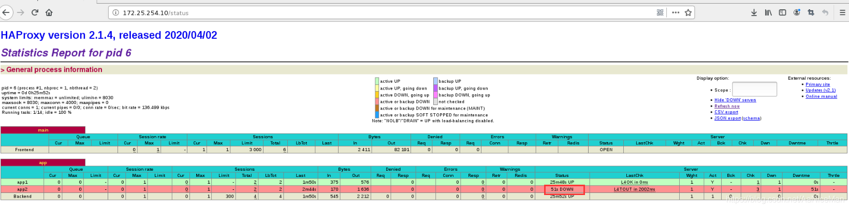The width and height of the screenshot is (849, 209).
Task: Open the library bookshelf icon
Action: pyautogui.click(x=768, y=12)
